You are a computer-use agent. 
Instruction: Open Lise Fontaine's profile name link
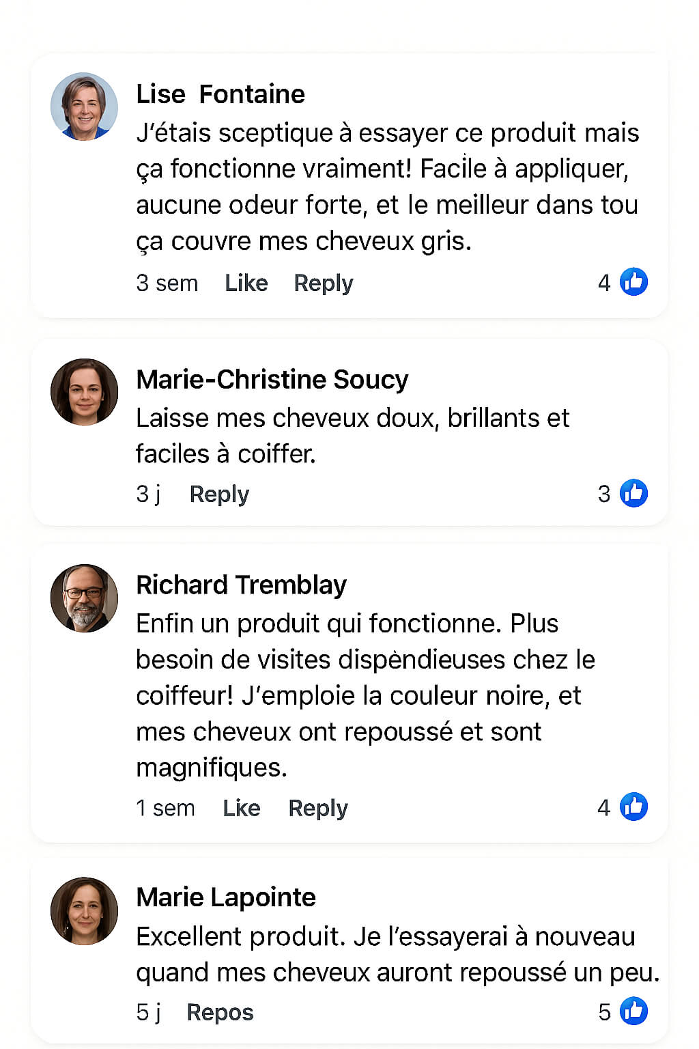[x=220, y=94]
